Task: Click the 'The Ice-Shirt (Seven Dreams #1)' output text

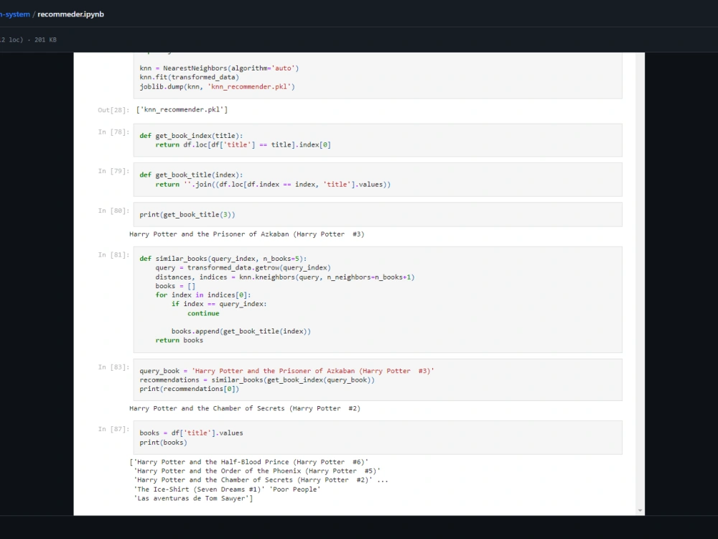Action: click(199, 489)
